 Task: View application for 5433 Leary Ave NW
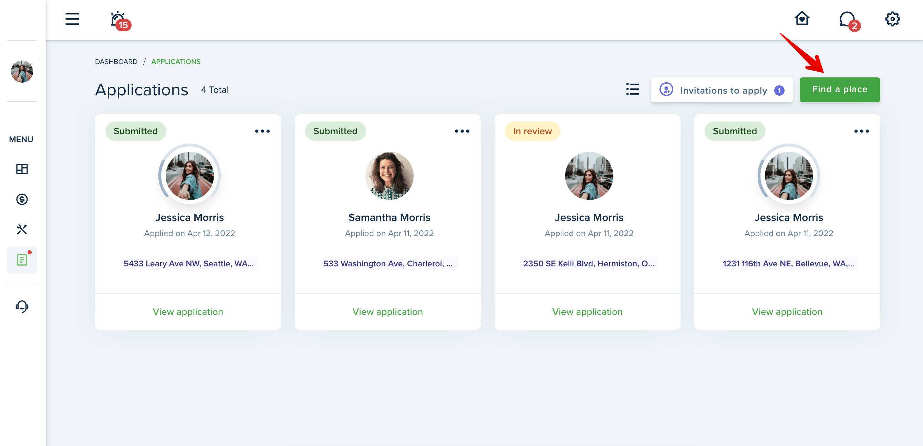188,312
